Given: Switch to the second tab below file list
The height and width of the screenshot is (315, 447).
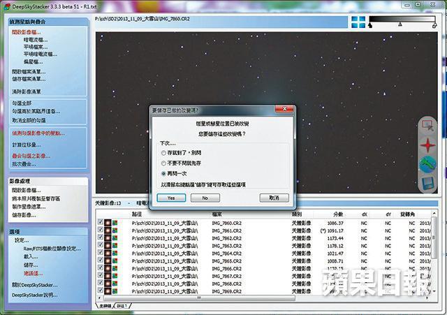Looking at the screenshot, I should [x=123, y=306].
